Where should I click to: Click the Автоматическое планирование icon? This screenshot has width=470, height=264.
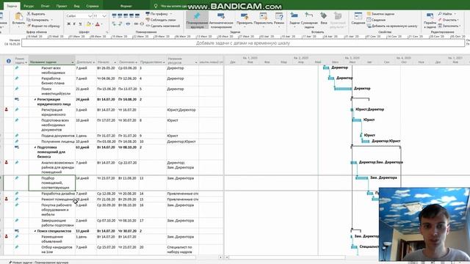coord(221,16)
